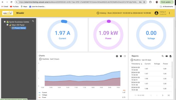Click the history clock icon in header
Viewport: 176px width, 100px height.
(x=98, y=13)
